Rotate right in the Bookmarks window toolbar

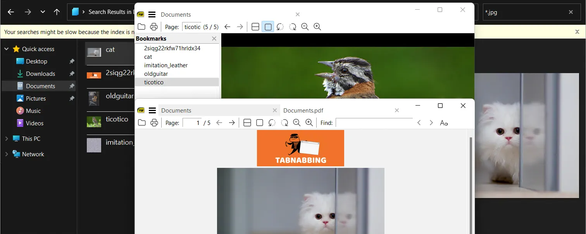tap(293, 27)
